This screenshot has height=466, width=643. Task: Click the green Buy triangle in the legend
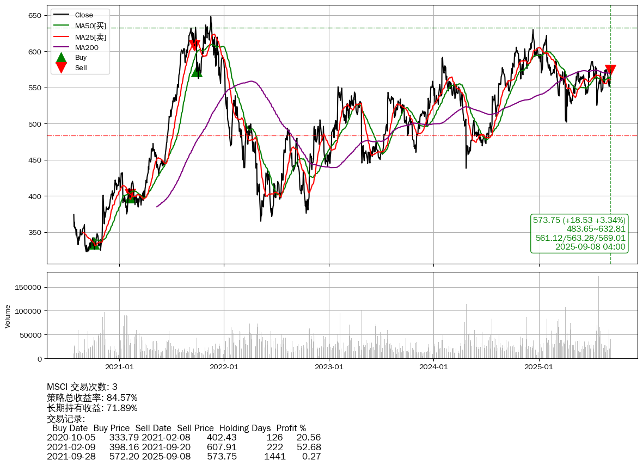point(62,58)
